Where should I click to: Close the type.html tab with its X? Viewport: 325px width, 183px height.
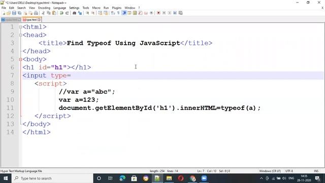pos(39,20)
